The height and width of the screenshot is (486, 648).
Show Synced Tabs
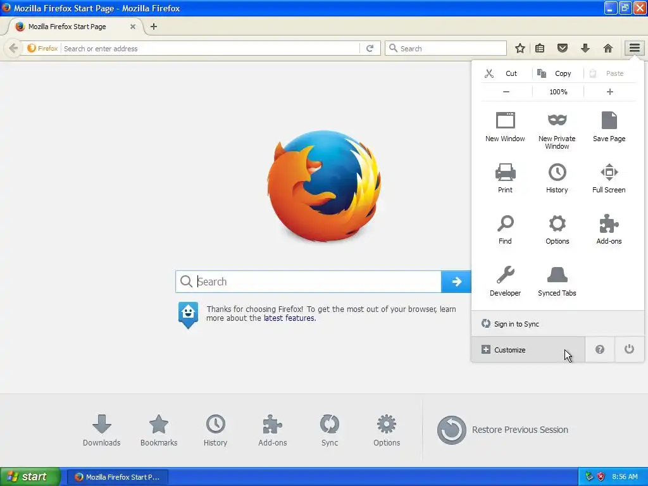[x=557, y=282]
